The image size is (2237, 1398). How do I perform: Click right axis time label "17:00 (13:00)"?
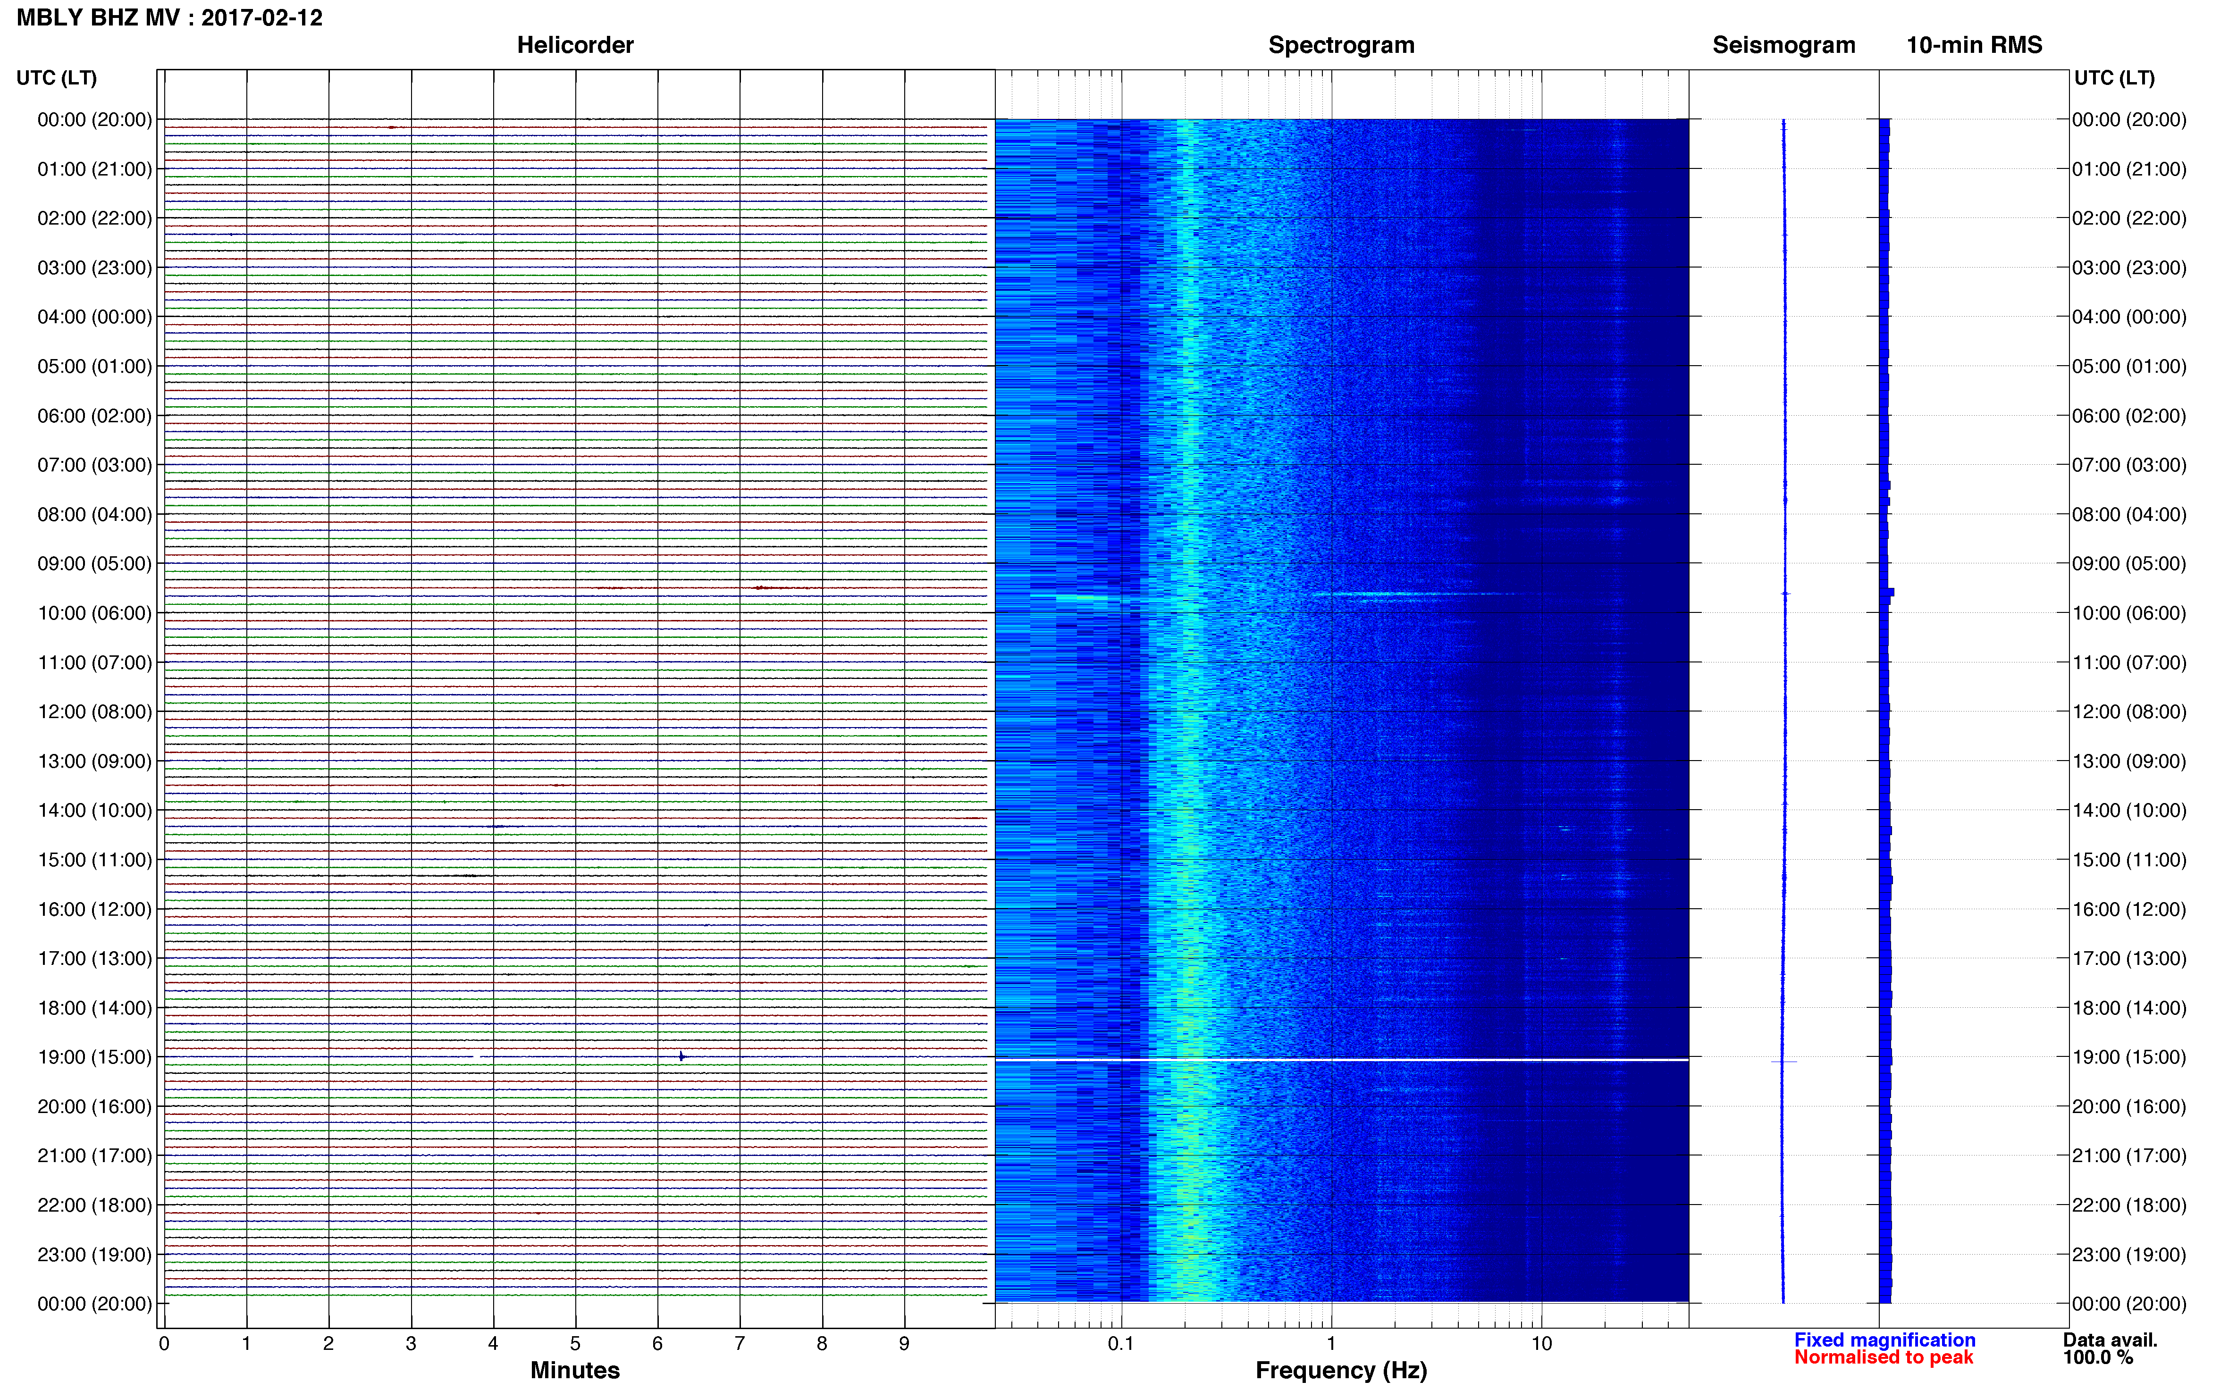tap(2129, 959)
